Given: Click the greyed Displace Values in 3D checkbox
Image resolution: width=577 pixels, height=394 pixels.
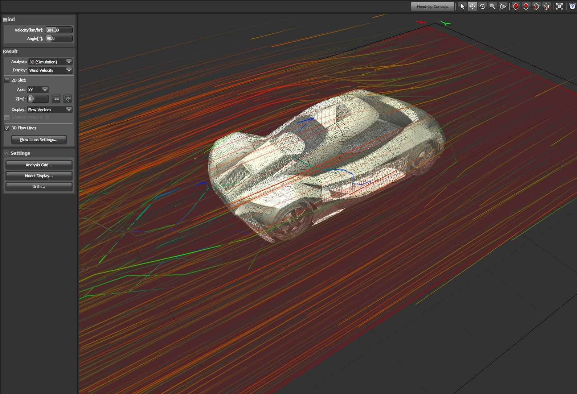Looking at the screenshot, I should click(7, 117).
